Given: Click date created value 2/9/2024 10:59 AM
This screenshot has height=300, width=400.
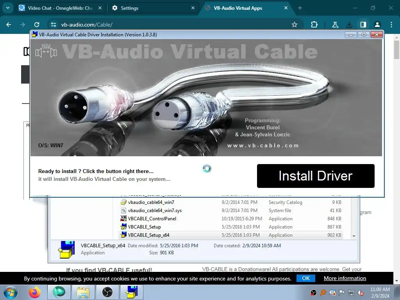Looking at the screenshot, I should [x=261, y=246].
